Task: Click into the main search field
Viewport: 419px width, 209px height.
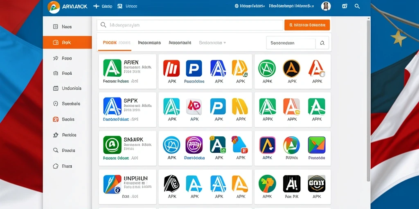Action: pyautogui.click(x=190, y=25)
